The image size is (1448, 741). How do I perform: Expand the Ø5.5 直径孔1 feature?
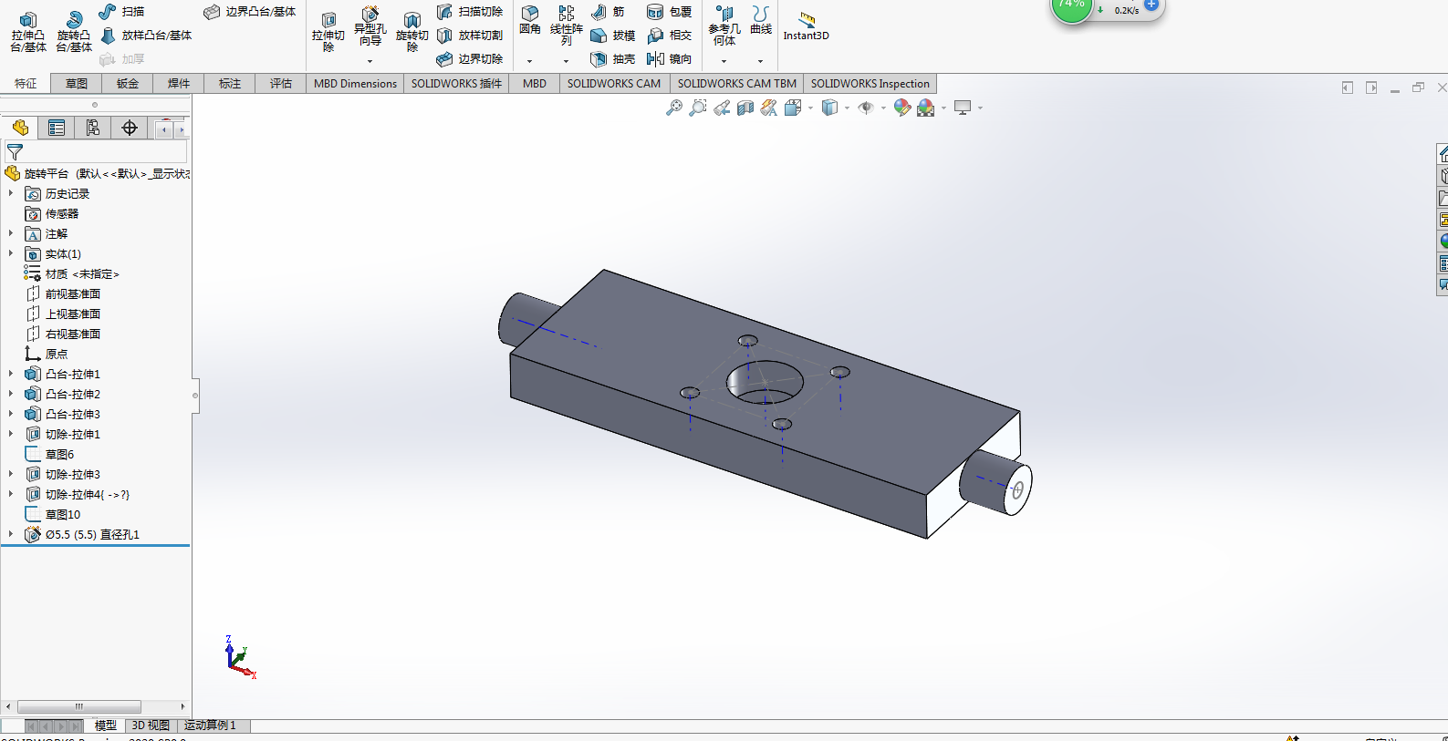point(11,534)
